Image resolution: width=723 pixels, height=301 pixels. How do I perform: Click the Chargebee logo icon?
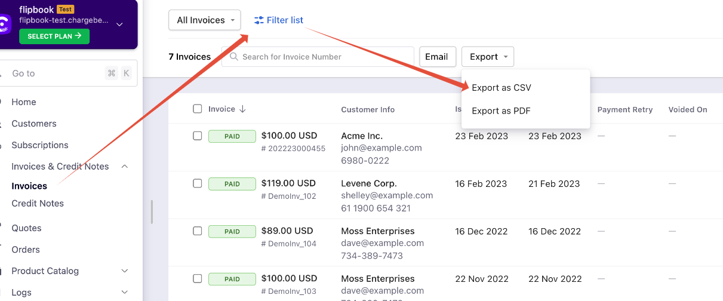pos(4,24)
